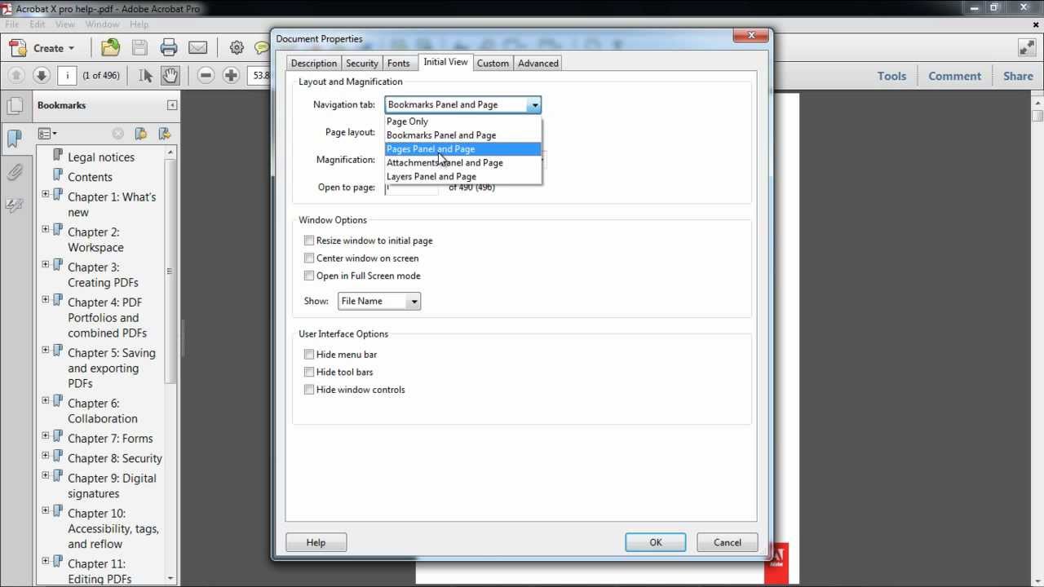Select the Legal notices bookmark
Image resolution: width=1044 pixels, height=587 pixels.
[x=101, y=157]
